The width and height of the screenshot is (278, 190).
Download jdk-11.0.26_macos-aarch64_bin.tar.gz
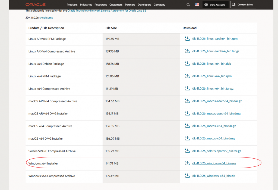coord(217,101)
